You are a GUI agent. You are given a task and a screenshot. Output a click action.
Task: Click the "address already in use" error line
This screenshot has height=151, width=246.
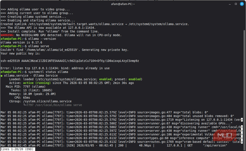(55, 68)
